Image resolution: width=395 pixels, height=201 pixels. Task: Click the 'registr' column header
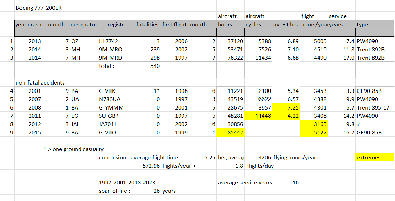pos(115,24)
